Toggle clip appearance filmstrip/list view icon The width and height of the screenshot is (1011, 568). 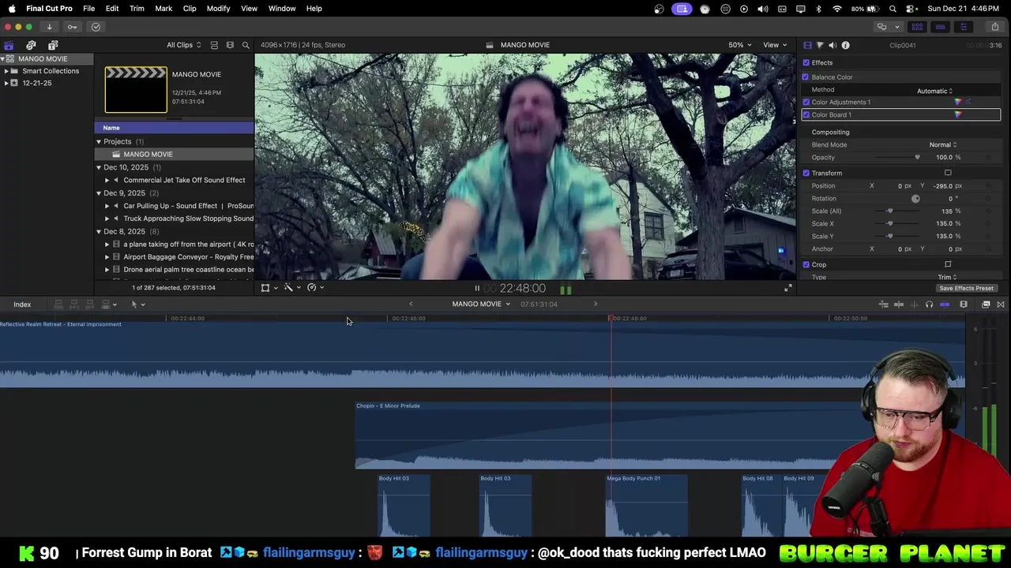coord(214,45)
